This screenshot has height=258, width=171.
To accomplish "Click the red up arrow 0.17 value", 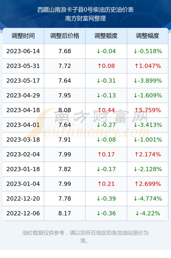I will click(106, 154).
